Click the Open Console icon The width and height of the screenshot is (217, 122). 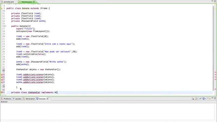click(x=208, y=99)
